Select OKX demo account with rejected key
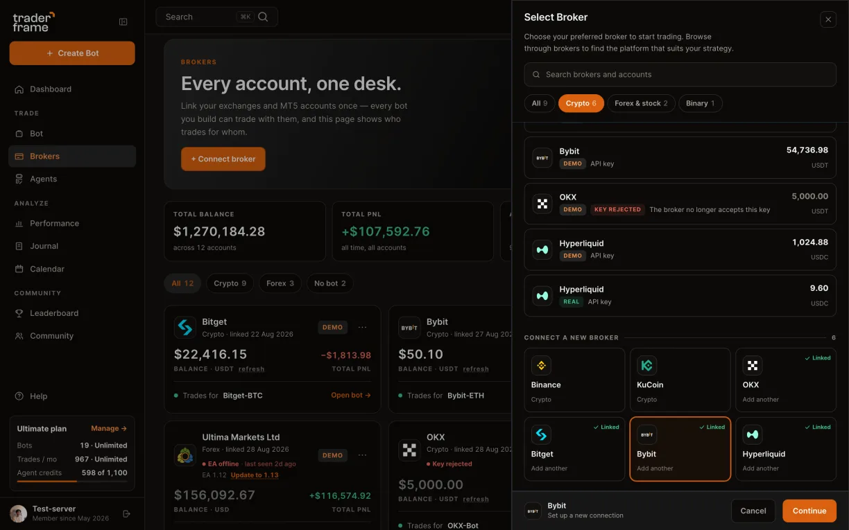849x530 pixels. (x=680, y=204)
